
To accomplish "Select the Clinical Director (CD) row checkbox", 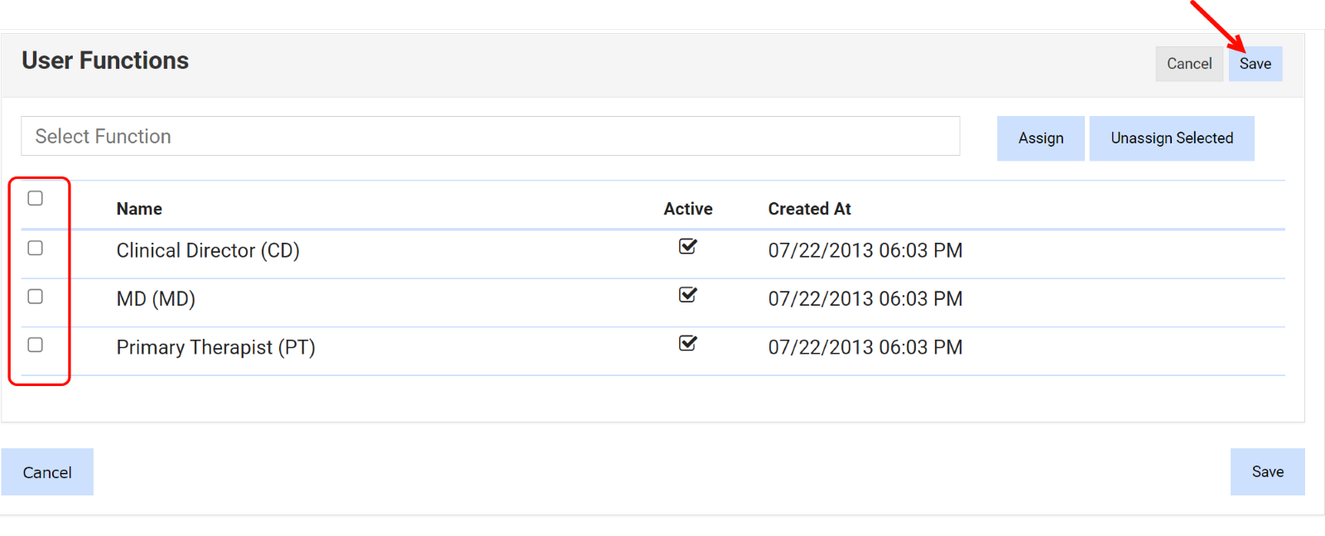I will click(x=36, y=248).
